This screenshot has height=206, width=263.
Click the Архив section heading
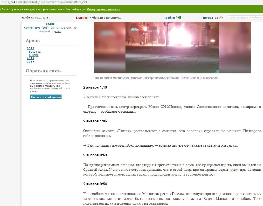[33, 41]
